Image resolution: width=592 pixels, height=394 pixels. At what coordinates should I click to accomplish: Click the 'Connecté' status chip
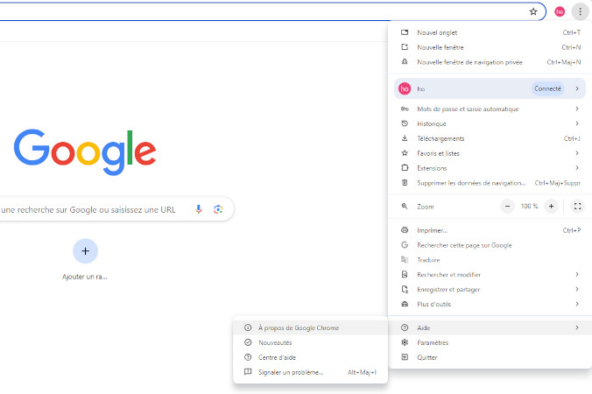(x=547, y=88)
